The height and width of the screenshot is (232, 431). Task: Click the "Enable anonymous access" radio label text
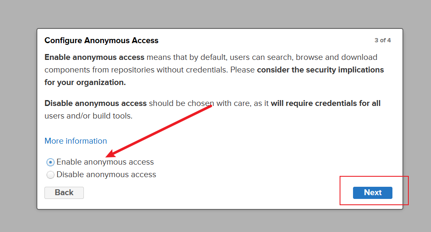click(x=105, y=162)
